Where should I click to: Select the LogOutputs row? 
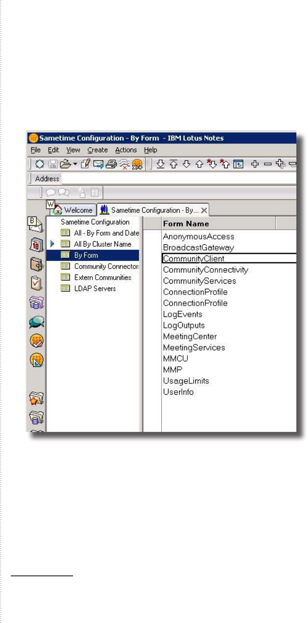(x=229, y=325)
